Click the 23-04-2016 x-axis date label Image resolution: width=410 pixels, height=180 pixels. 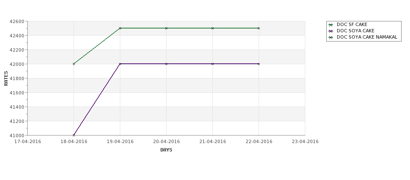coord(305,142)
